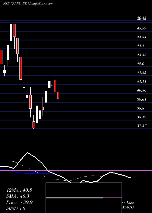Click the 5MA : 40.3 reading
Image resolution: width=152 pixels, height=213 pixels.
coord(18,196)
